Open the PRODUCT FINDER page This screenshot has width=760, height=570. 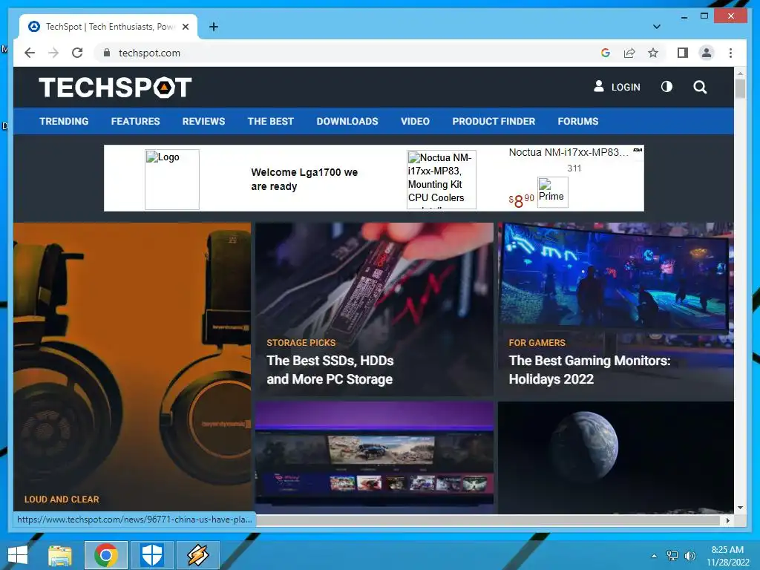[x=494, y=121]
